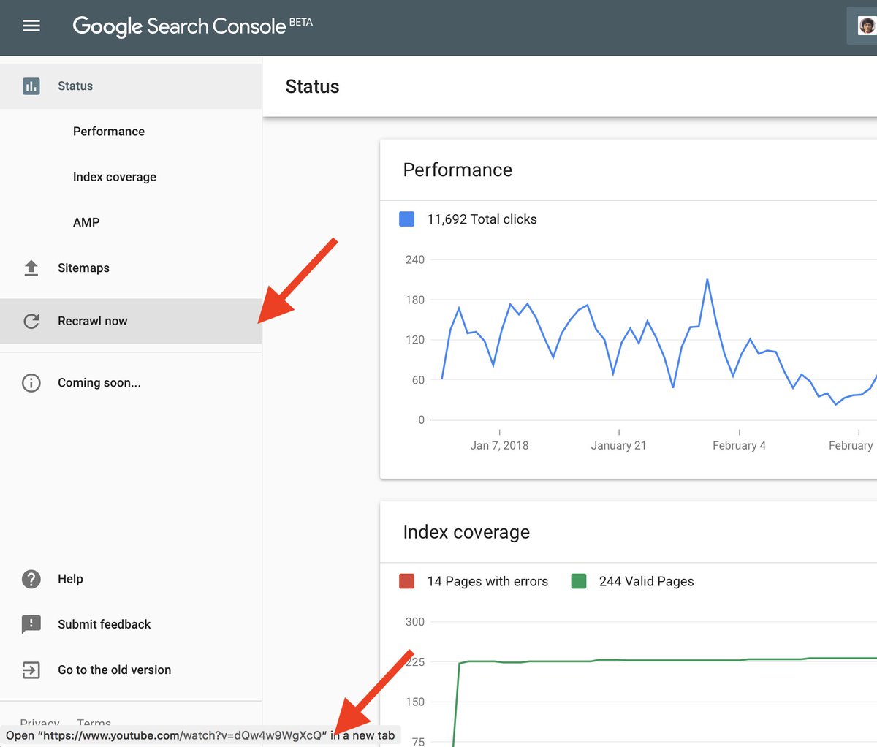Switch to the Index coverage section

coord(114,177)
